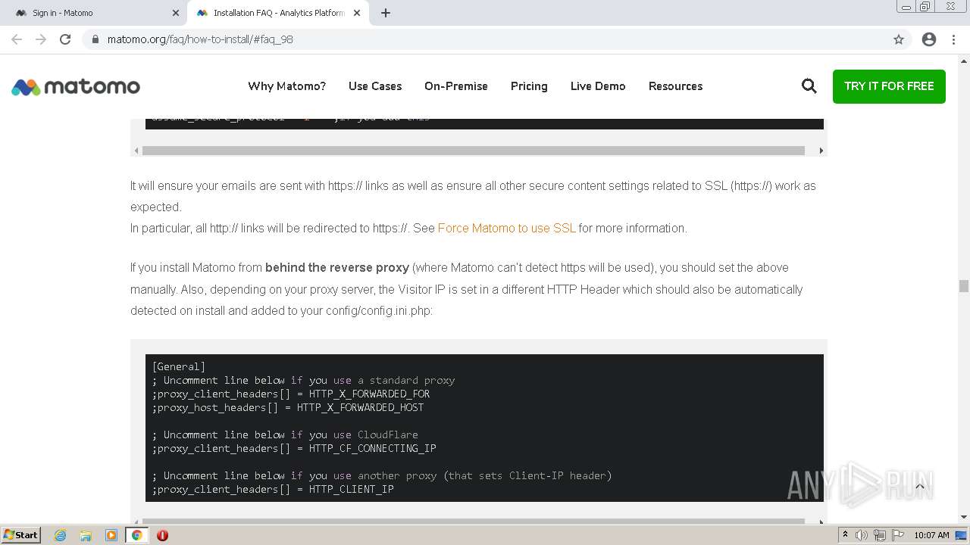
Task: Close the Sign in - Matomo tab
Action: [x=176, y=13]
